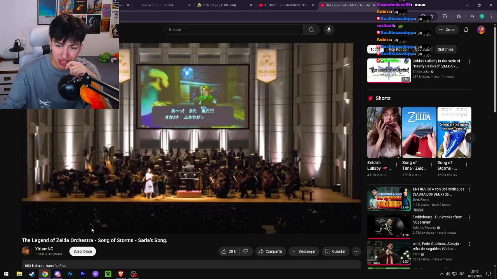Screen dimensions: 497x279
Task: Open Chrome profile N avatar
Action: (482, 16)
